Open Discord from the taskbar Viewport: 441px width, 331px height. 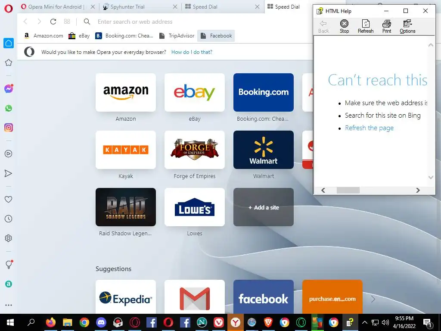pos(101,322)
